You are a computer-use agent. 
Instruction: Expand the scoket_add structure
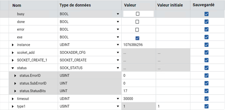pyautogui.click(x=13, y=53)
